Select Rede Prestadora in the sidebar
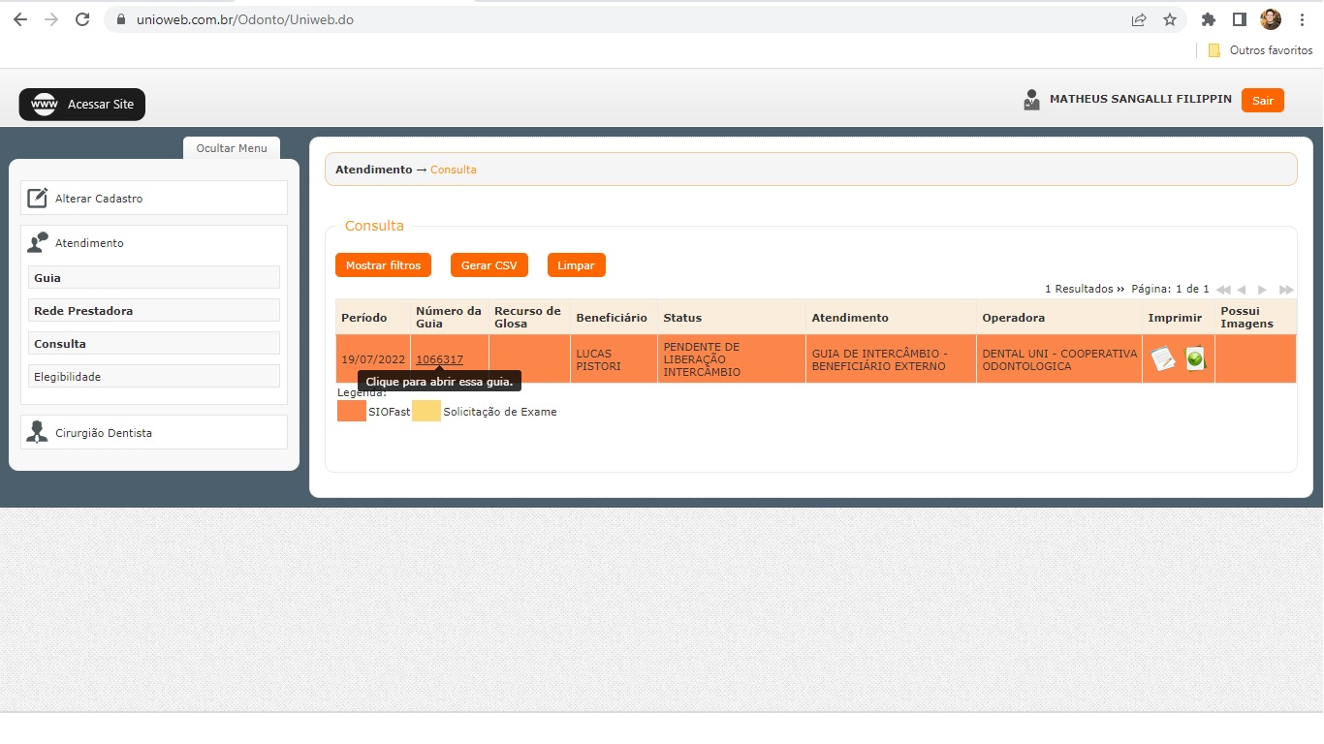This screenshot has height=744, width=1324. pos(83,311)
